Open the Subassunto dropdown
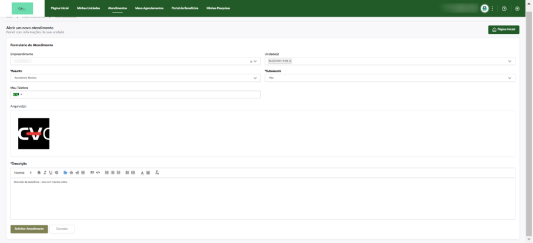 [x=390, y=78]
